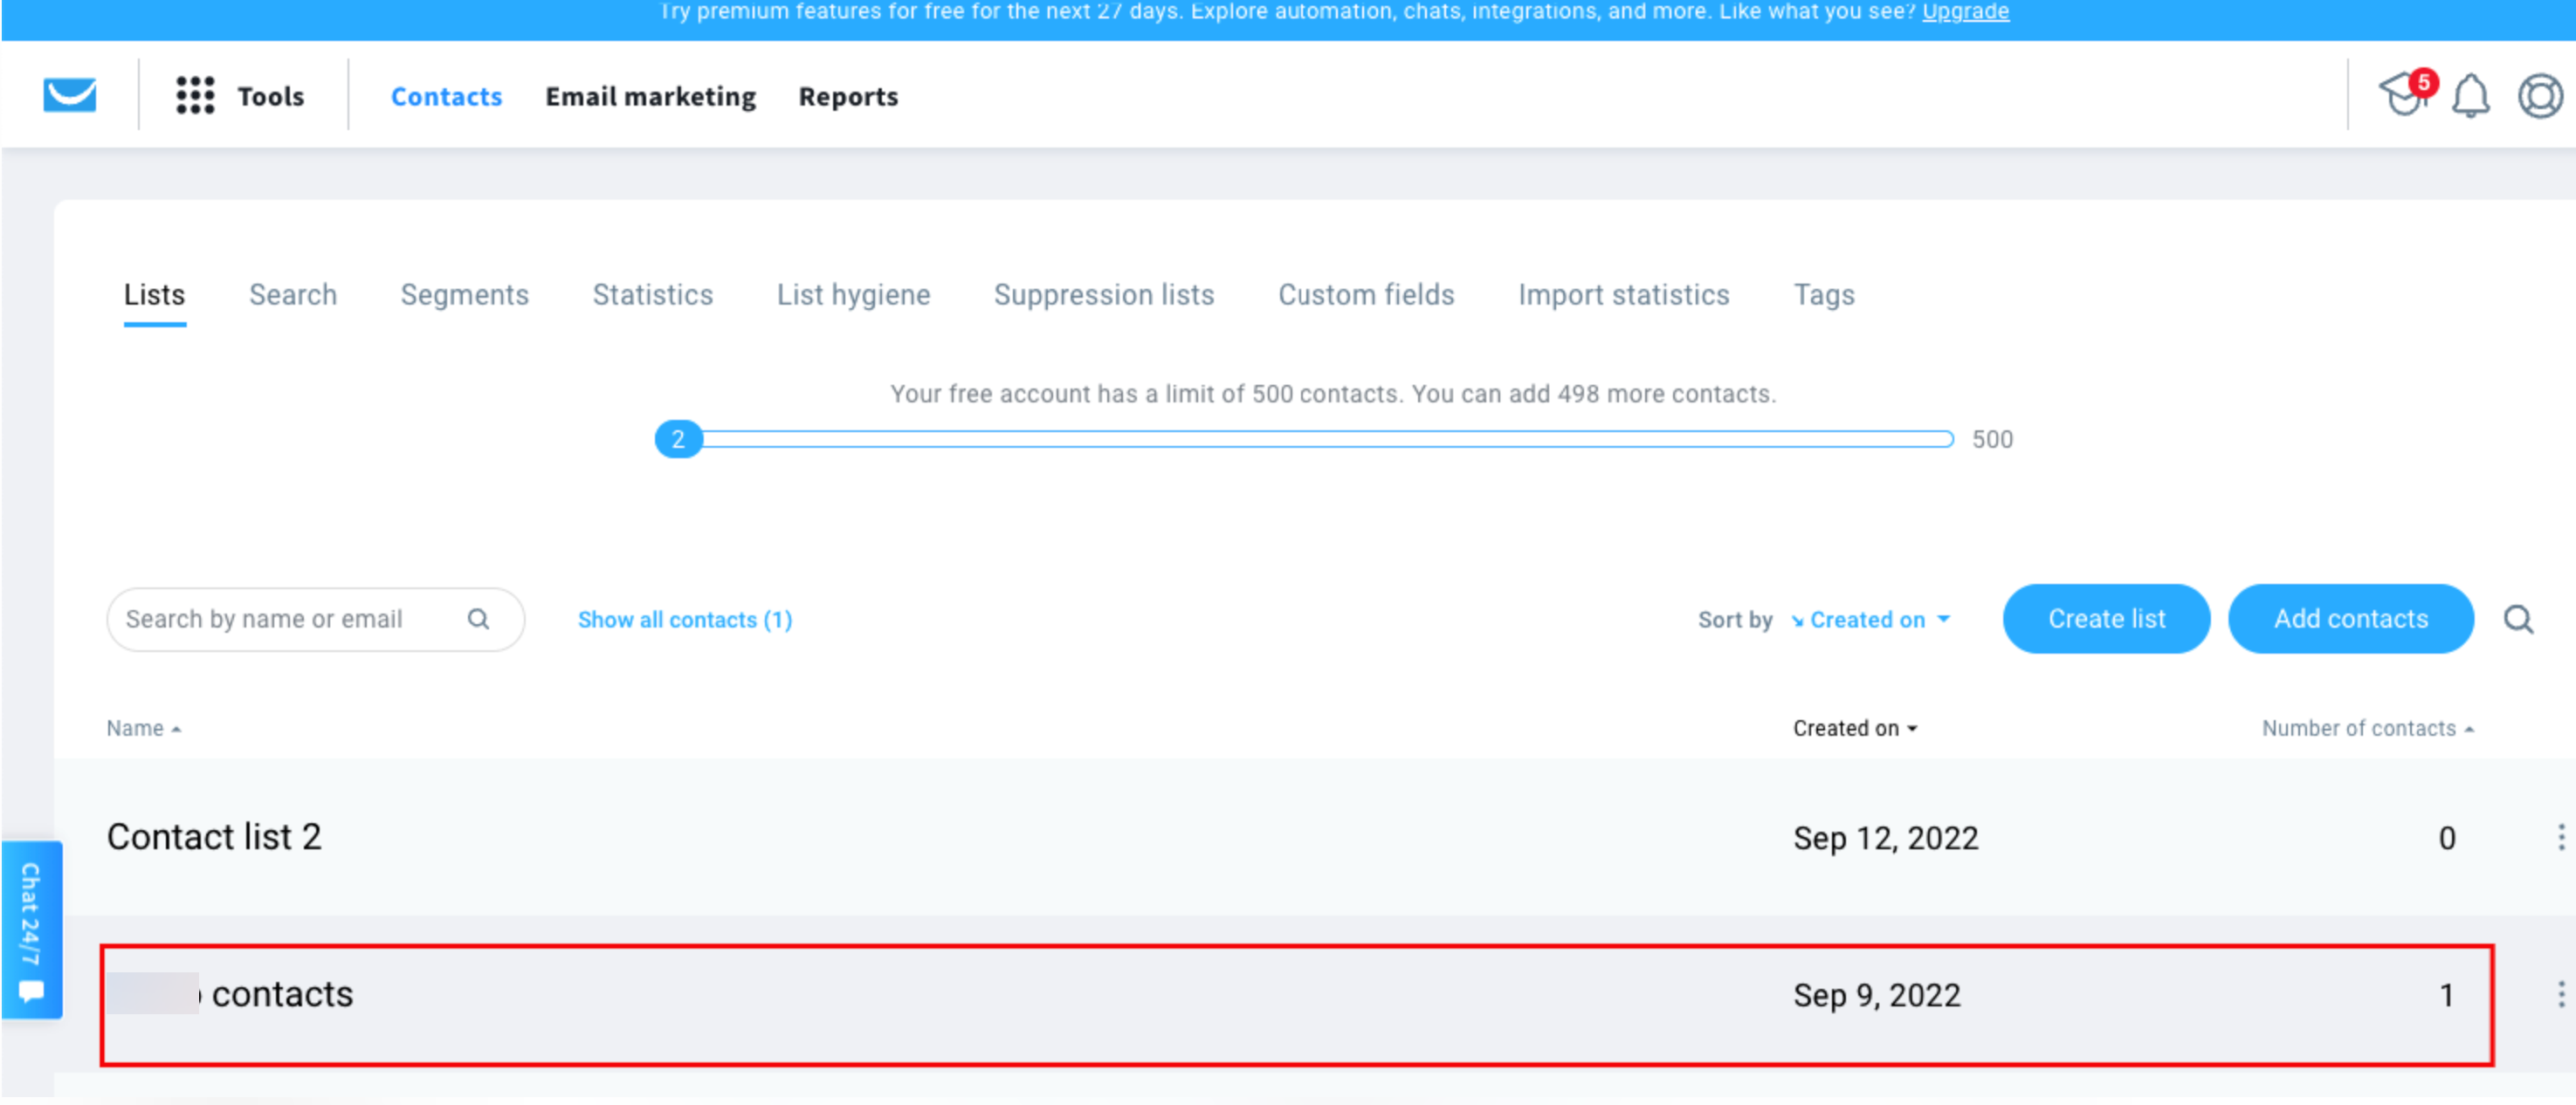This screenshot has width=2576, height=1105.
Task: Click the Show all contacts link
Action: click(684, 620)
